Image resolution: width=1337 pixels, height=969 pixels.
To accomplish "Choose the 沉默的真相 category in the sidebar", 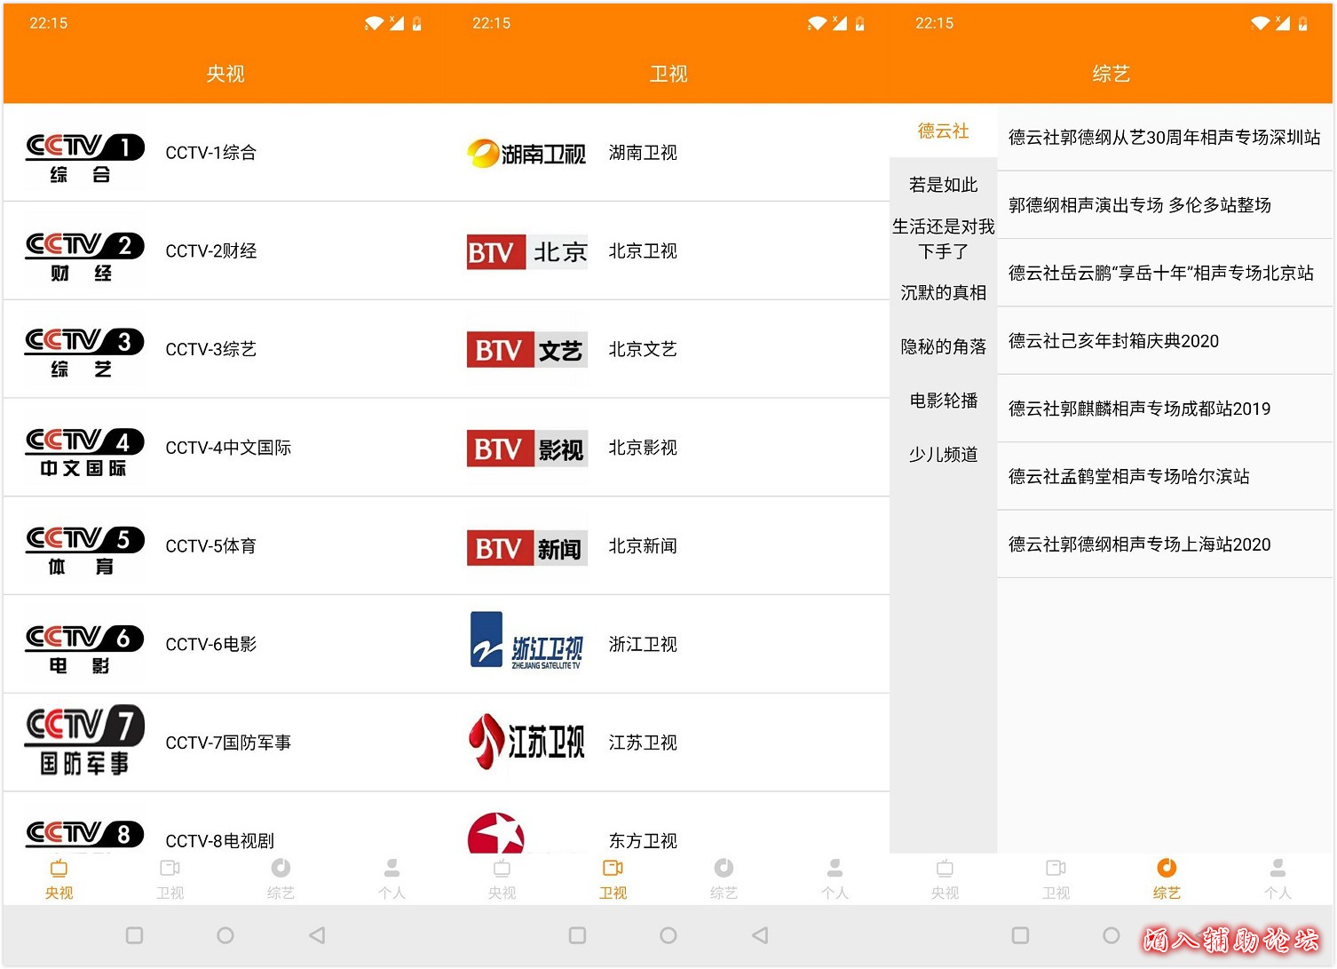I will click(x=943, y=292).
